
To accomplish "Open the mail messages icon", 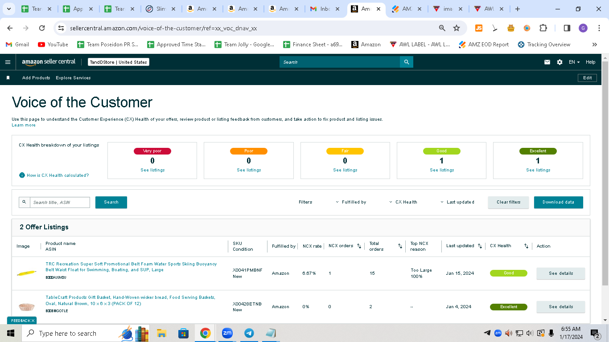I will click(x=547, y=62).
